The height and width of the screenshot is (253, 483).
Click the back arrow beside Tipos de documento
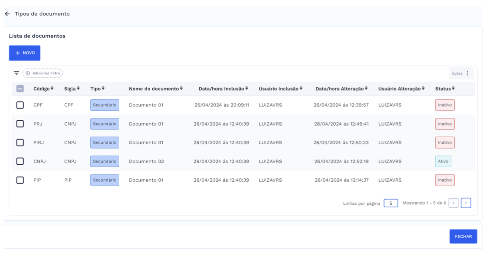click(x=7, y=14)
